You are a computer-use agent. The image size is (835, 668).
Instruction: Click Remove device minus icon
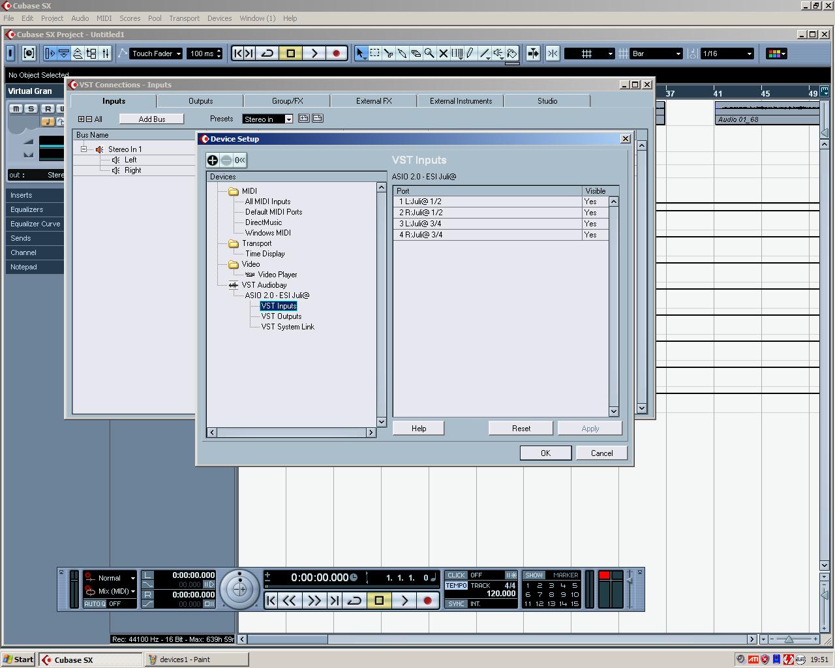pyautogui.click(x=226, y=160)
